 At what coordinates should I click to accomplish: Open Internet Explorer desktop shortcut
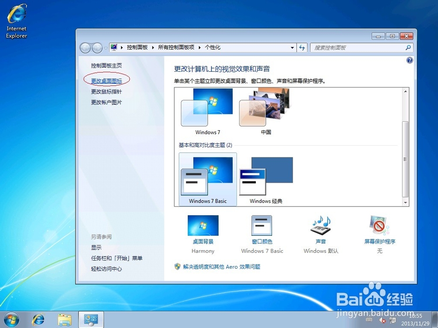click(17, 21)
